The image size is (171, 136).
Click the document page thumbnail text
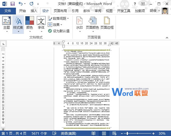point(87,89)
